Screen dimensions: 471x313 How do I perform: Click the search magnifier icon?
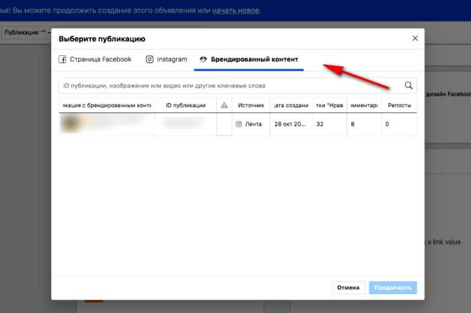pos(408,85)
